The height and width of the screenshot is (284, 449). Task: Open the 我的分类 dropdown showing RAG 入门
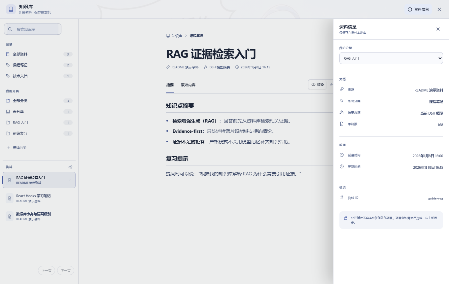391,58
